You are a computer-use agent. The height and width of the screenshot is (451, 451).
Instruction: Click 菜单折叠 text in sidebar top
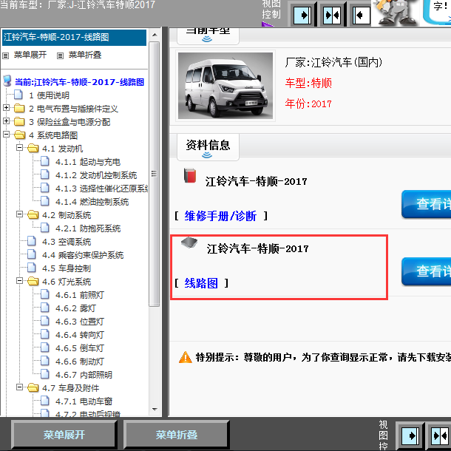pos(85,55)
